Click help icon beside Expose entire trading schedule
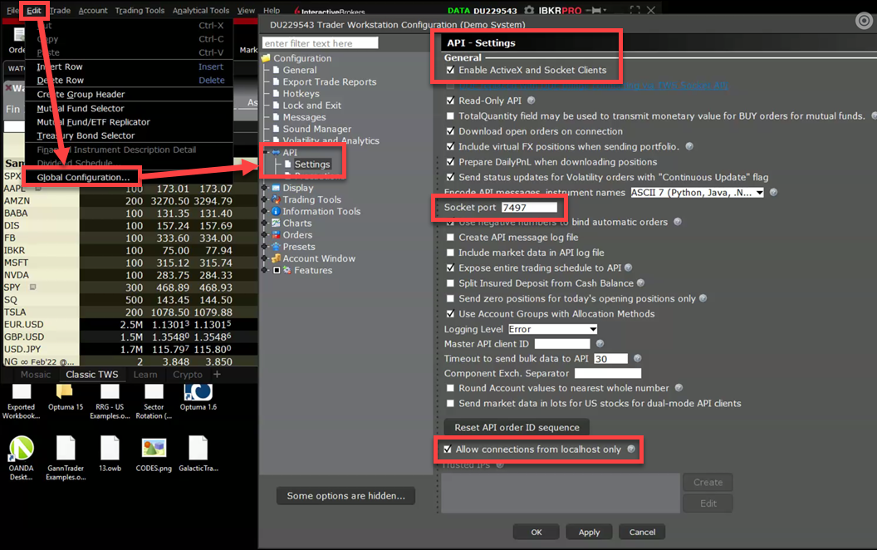This screenshot has width=877, height=550. [628, 268]
